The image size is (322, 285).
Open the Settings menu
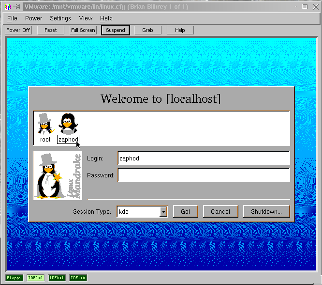(x=60, y=18)
